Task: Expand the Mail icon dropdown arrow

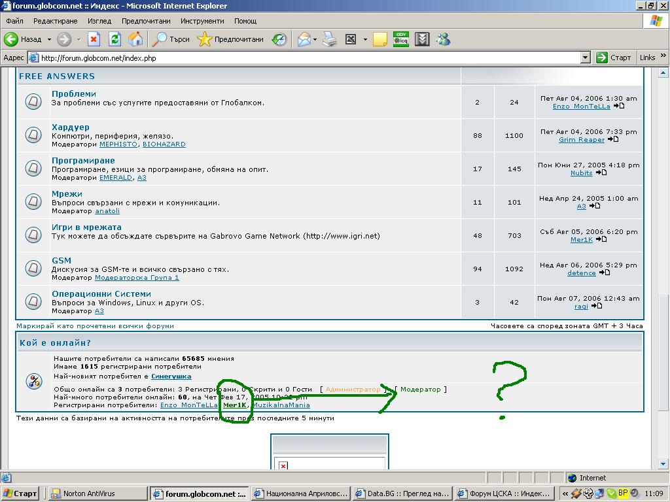Action: coord(315,39)
